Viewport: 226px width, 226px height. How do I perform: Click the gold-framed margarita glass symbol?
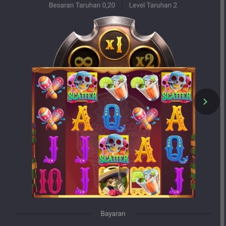[145, 181]
